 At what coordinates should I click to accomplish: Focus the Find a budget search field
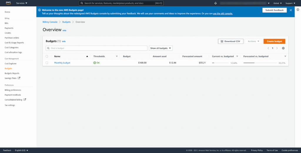pyautogui.click(x=96, y=48)
